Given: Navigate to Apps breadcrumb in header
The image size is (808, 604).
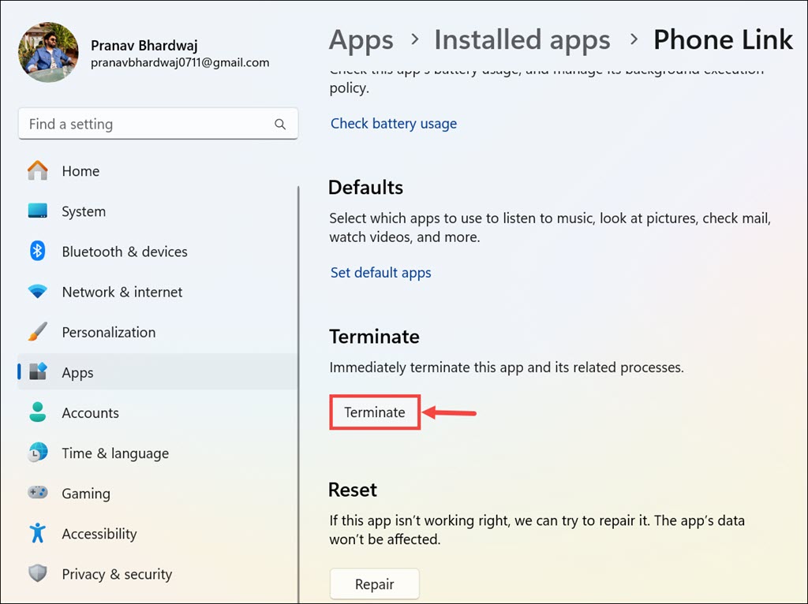Looking at the screenshot, I should coord(361,39).
